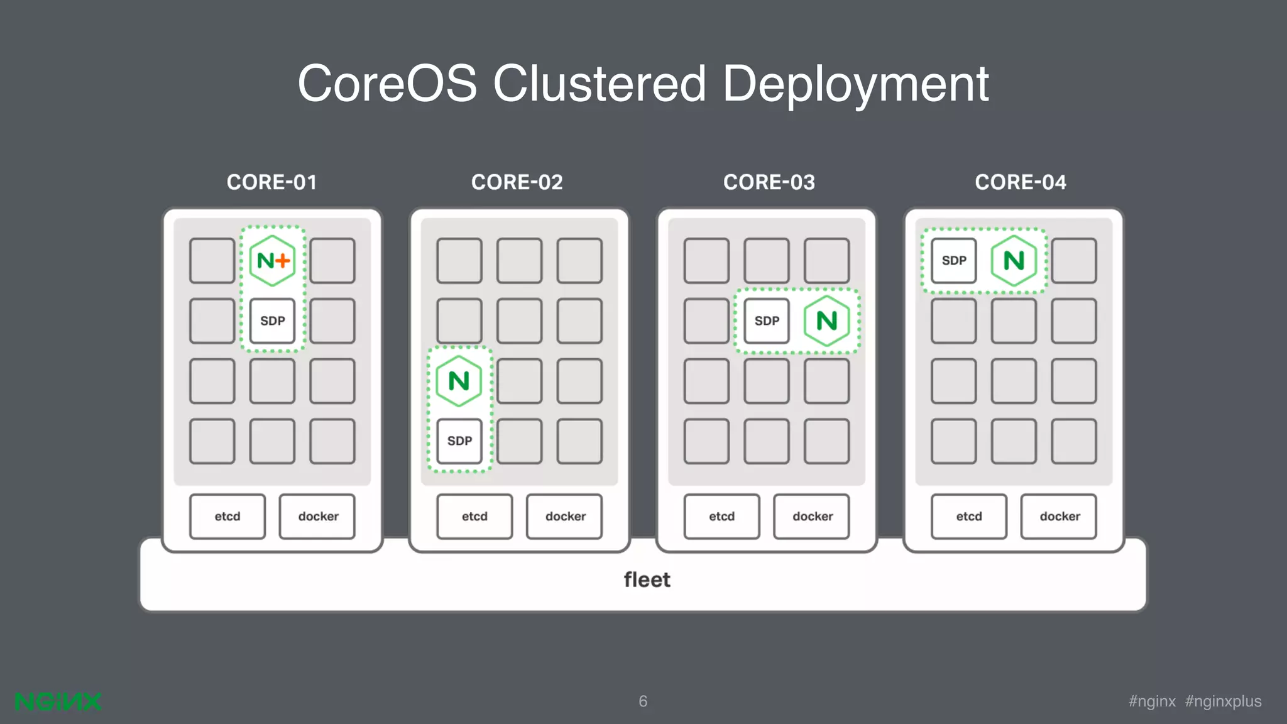This screenshot has height=724, width=1287.
Task: Click the NGINX N hexagon in CORE-02
Action: pos(459,381)
